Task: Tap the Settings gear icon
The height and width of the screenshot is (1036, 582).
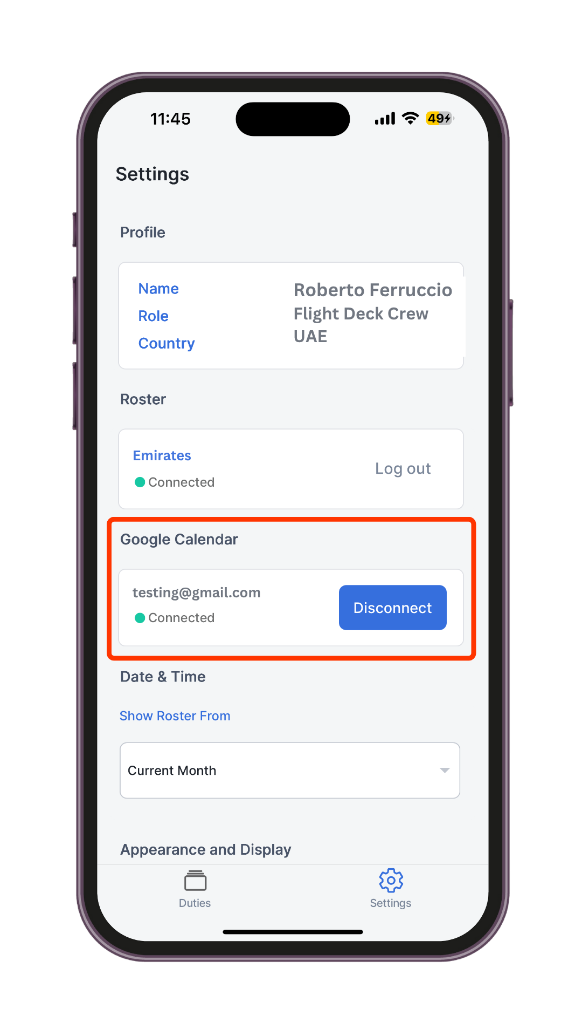Action: coord(391,880)
